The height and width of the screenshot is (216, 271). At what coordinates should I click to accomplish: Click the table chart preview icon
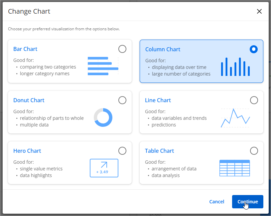tap(234, 168)
